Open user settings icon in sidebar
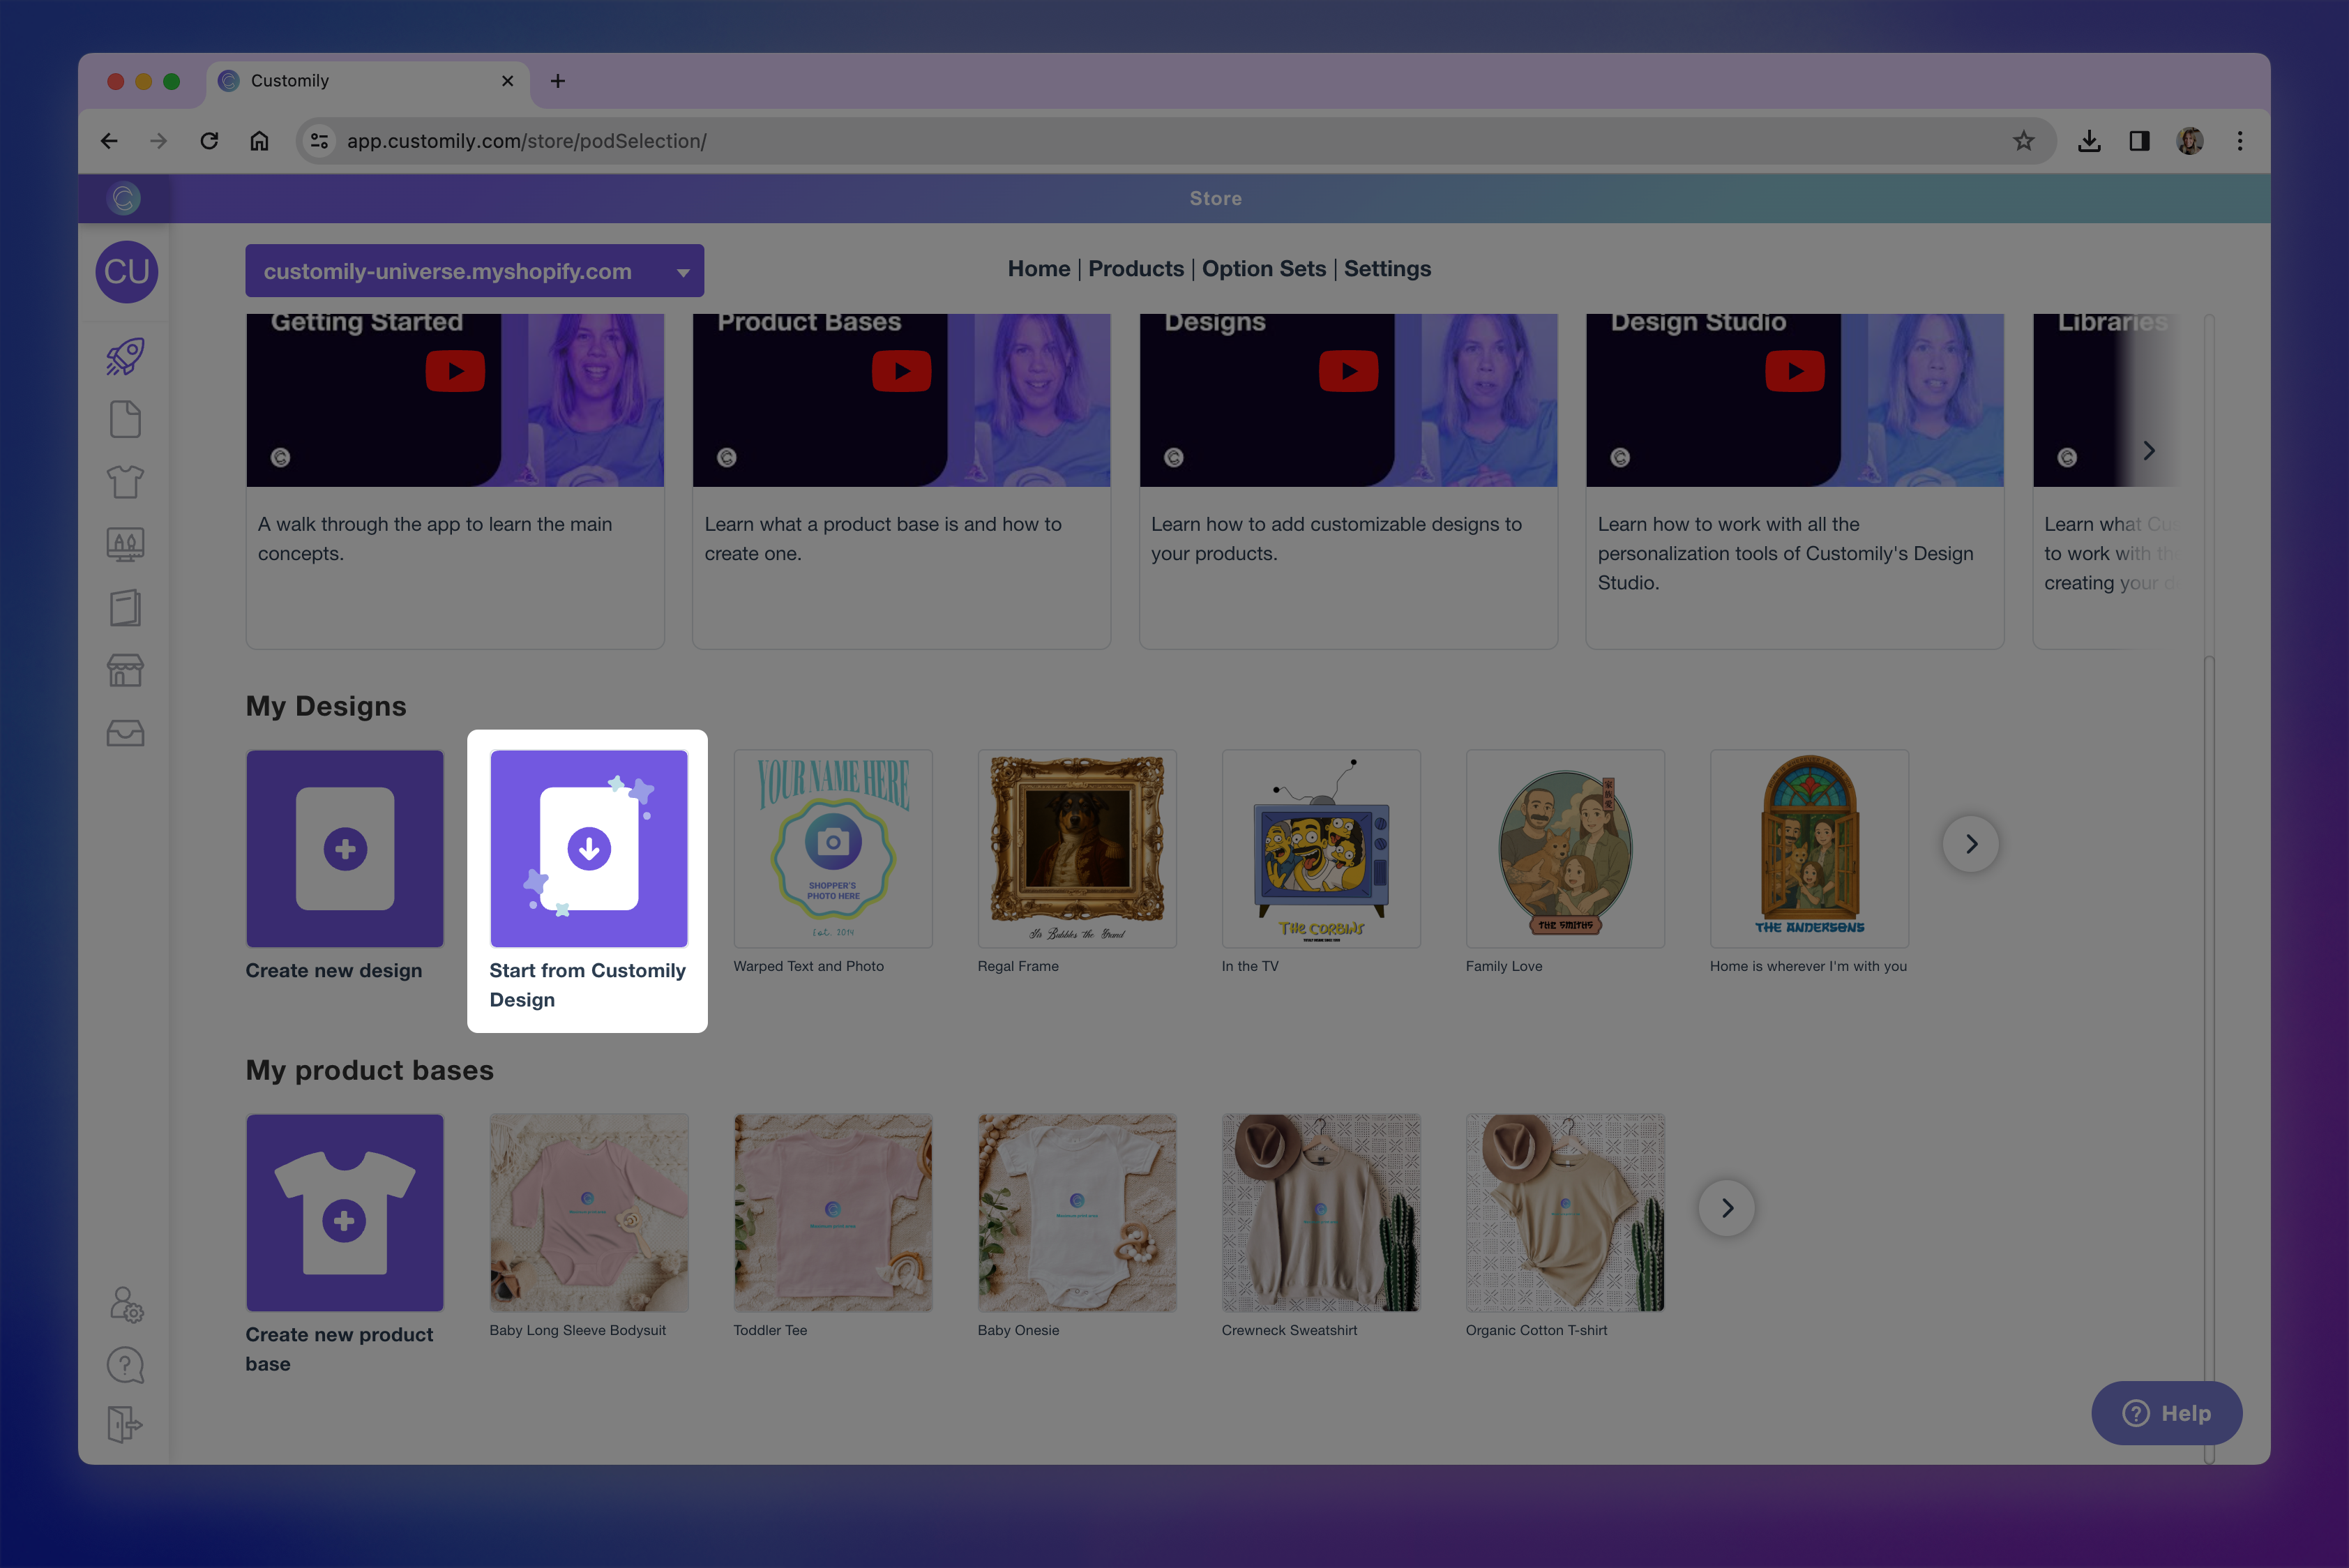 pos(126,1304)
